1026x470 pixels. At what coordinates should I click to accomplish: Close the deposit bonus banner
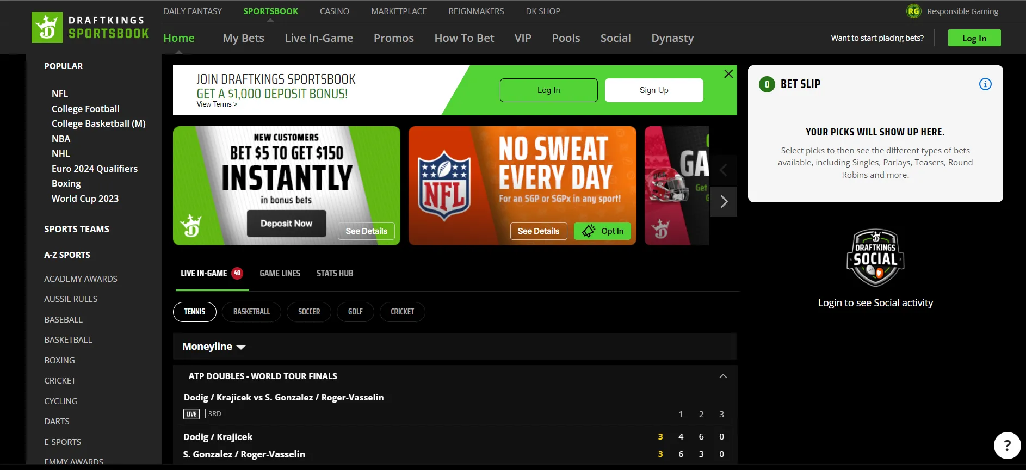coord(728,74)
